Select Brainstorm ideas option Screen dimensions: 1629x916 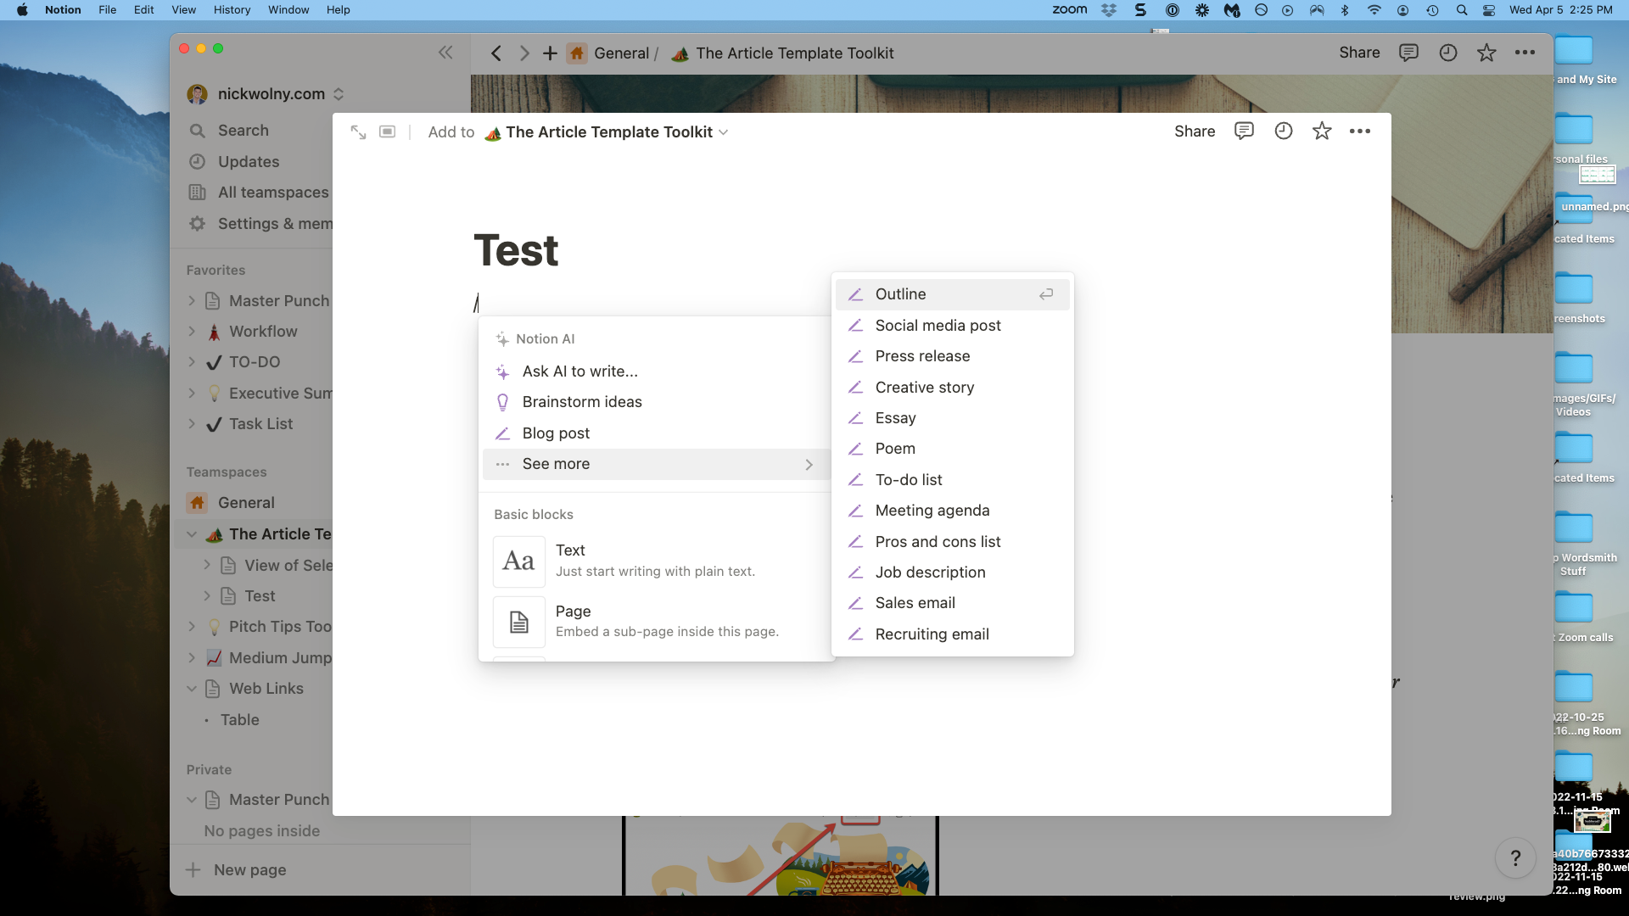[x=582, y=402]
